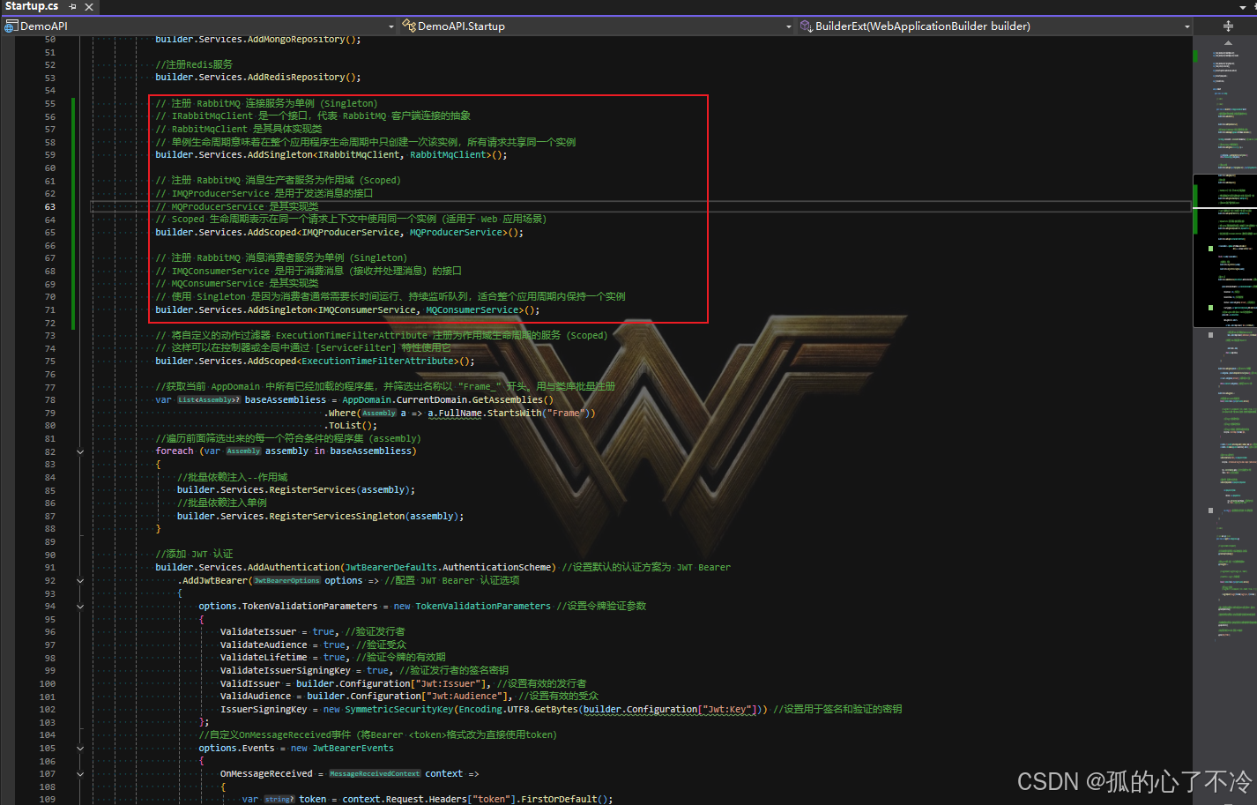
Task: Click the DemoAPI project icon
Action: coord(11,26)
